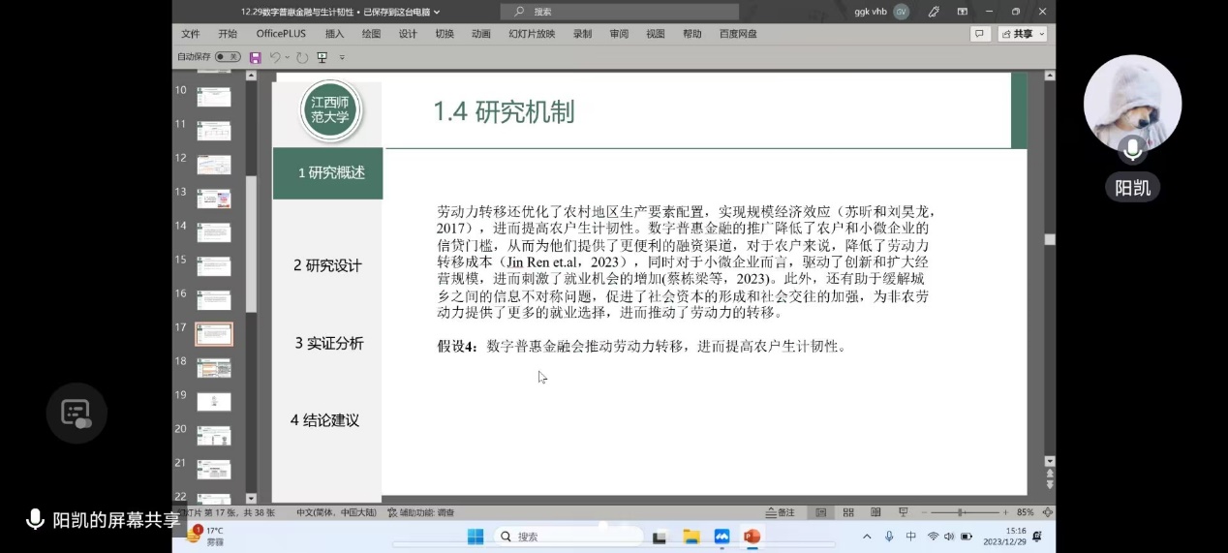The width and height of the screenshot is (1228, 553).
Task: Expand the file name title dropdown
Action: coord(437,12)
